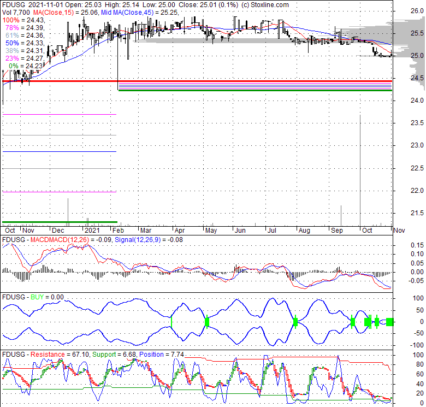Click the 26.0 price axis label

pyautogui.click(x=417, y=11)
